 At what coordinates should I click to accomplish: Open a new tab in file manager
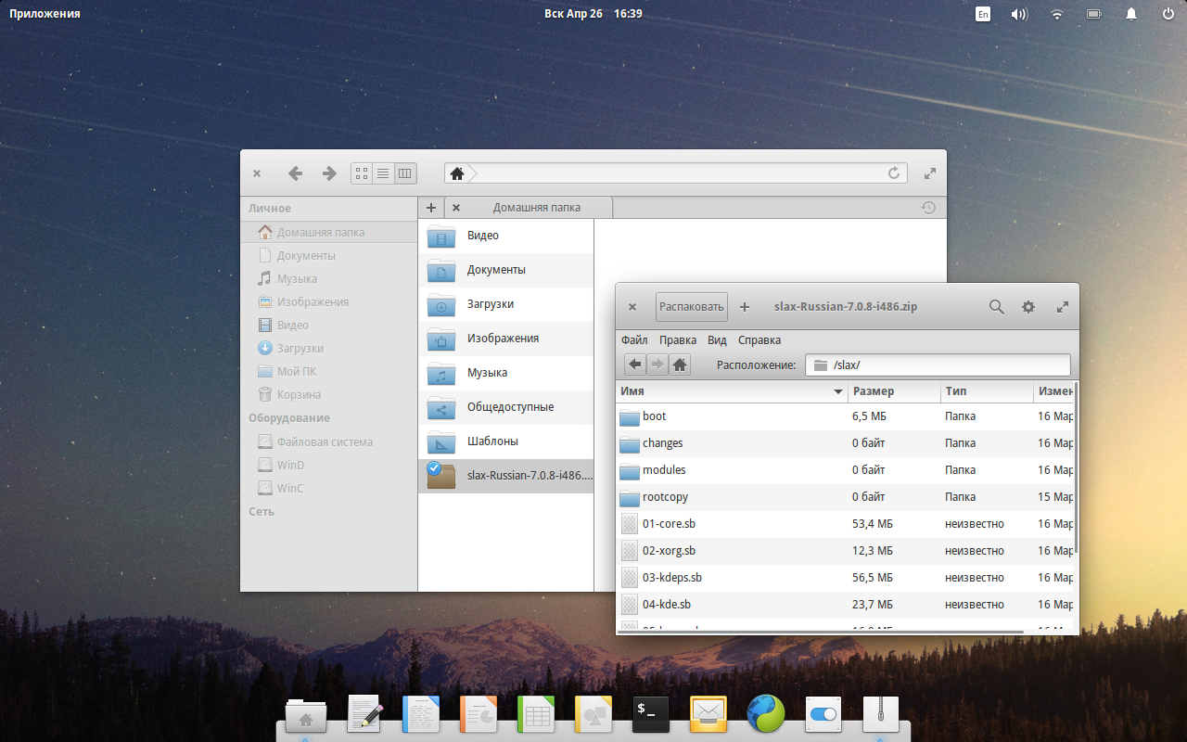tap(431, 208)
